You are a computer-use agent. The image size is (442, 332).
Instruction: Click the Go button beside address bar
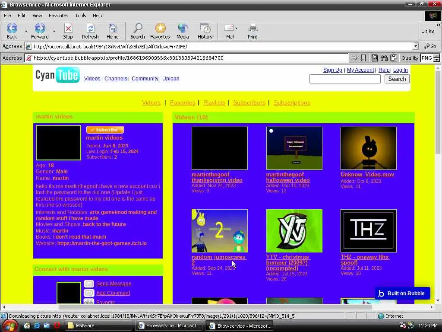(430, 46)
